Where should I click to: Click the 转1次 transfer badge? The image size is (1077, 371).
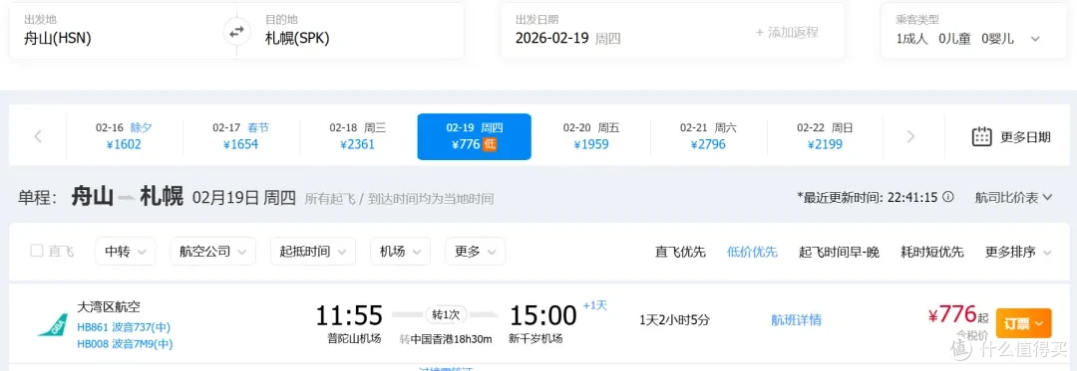pos(446,315)
